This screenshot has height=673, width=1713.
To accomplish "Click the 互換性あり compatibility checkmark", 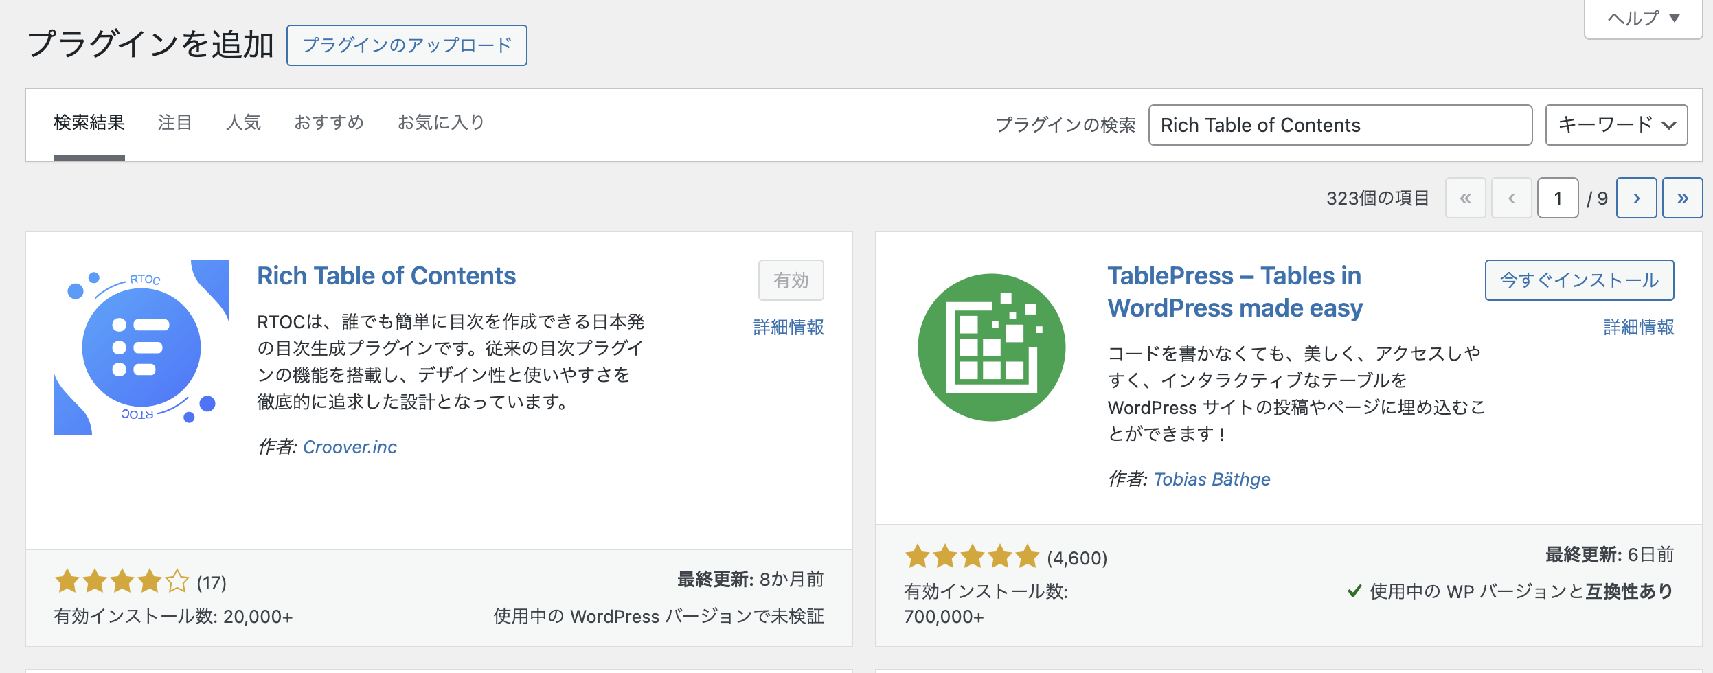I will [1354, 591].
